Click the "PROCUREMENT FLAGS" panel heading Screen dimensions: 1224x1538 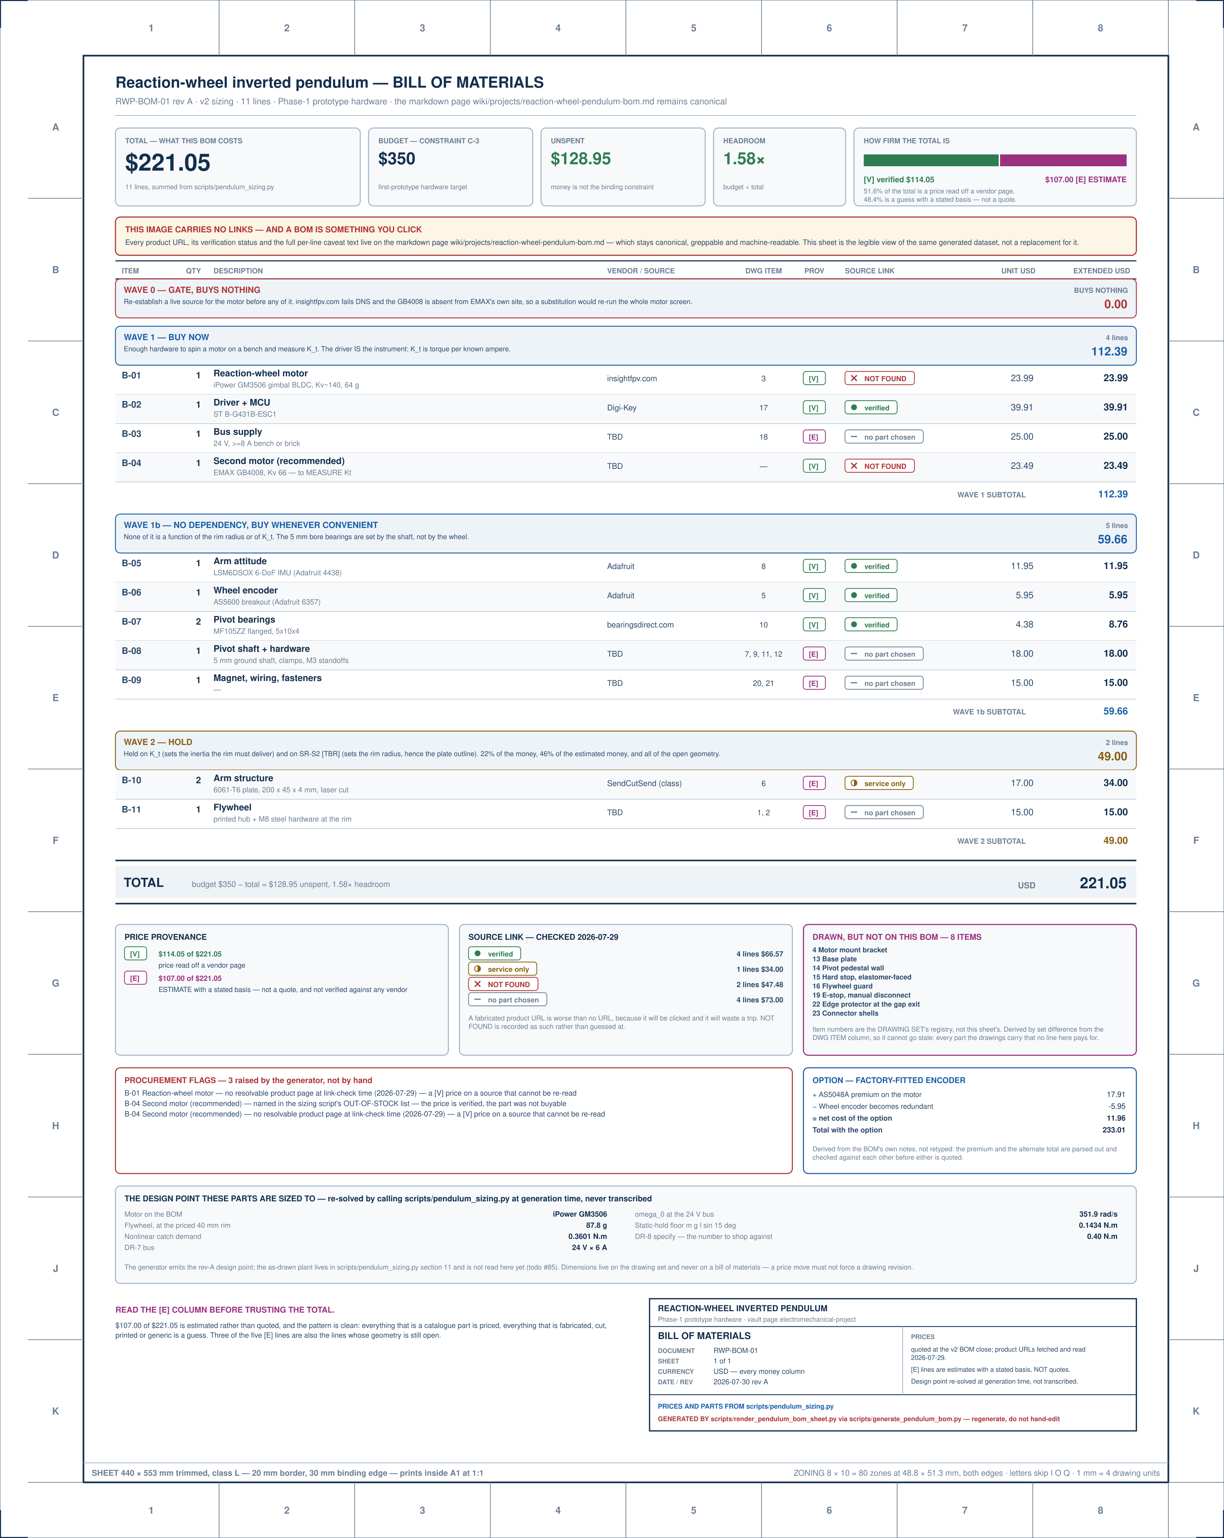coord(248,1081)
